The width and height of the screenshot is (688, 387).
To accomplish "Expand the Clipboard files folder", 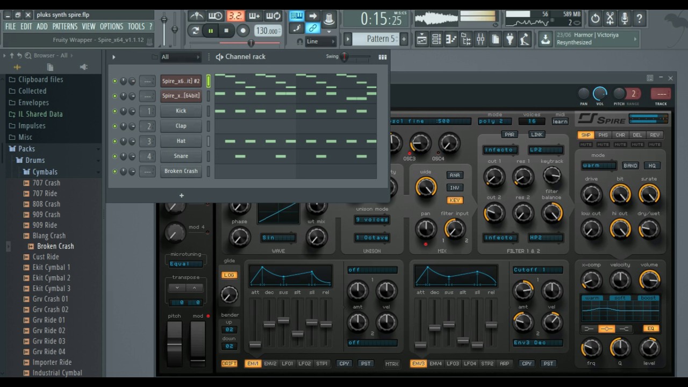I will (x=41, y=80).
